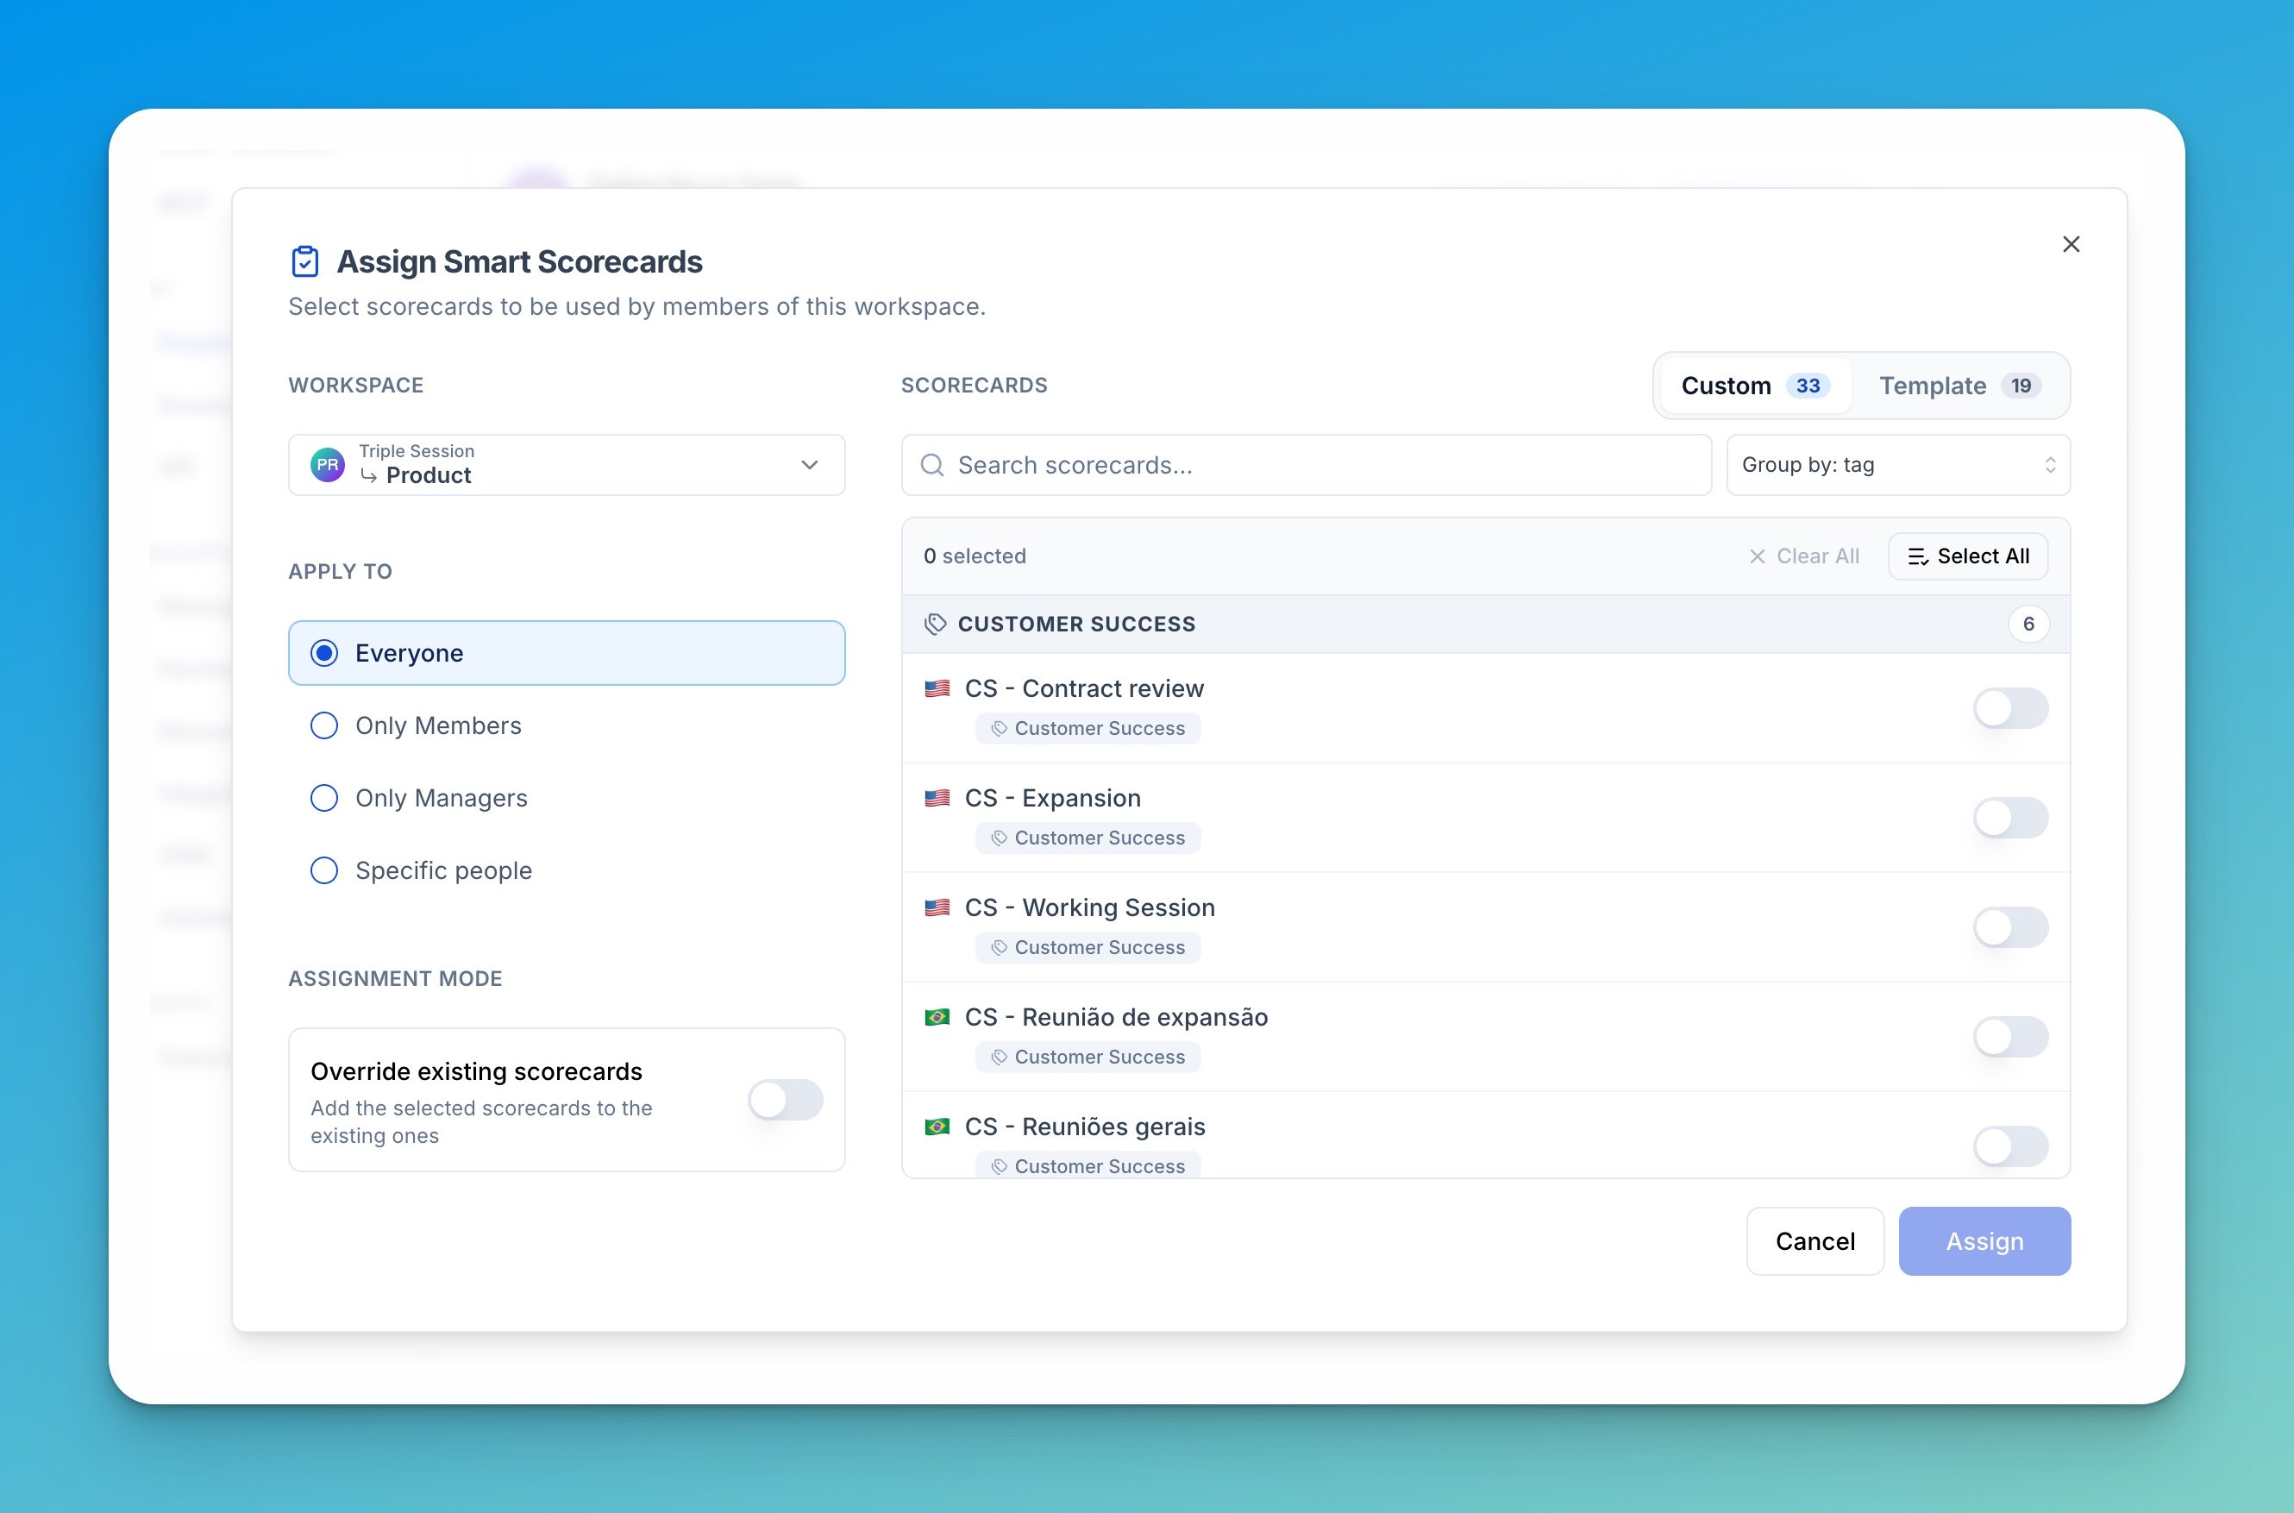Click the Customer Success tag under CS - Working Session
This screenshot has width=2294, height=1513.
[1088, 947]
